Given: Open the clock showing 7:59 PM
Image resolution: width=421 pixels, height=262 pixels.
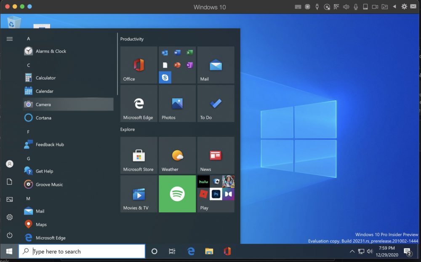Looking at the screenshot, I should (x=386, y=251).
